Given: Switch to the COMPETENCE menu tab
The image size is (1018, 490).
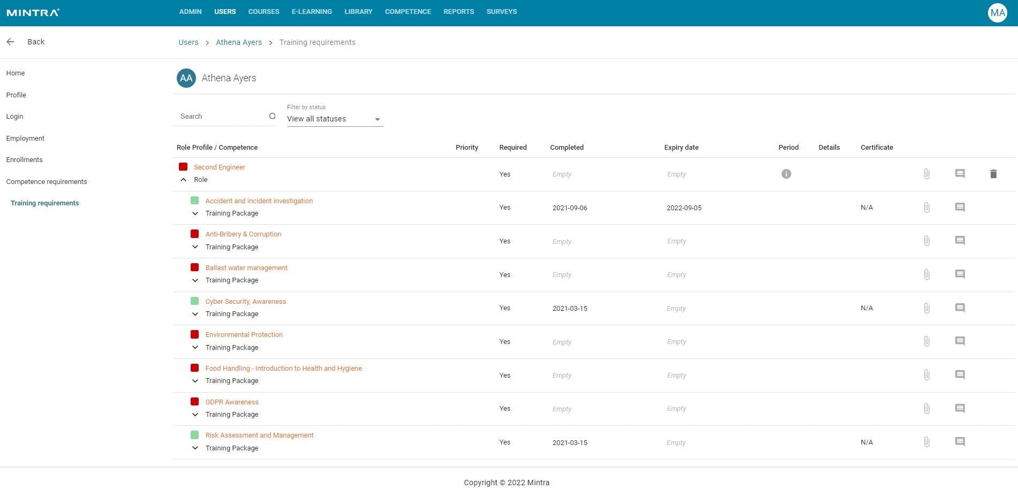Looking at the screenshot, I should (408, 11).
